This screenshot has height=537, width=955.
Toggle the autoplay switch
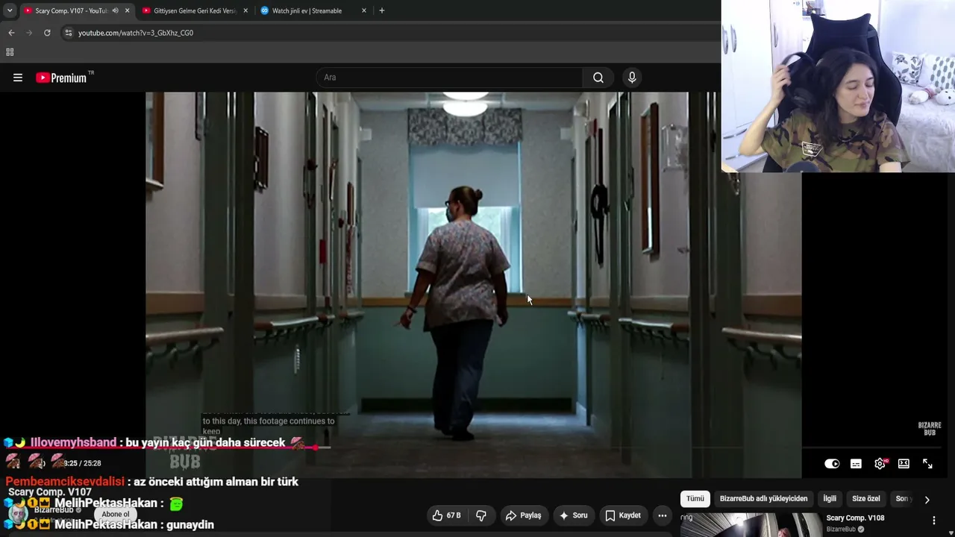click(832, 464)
